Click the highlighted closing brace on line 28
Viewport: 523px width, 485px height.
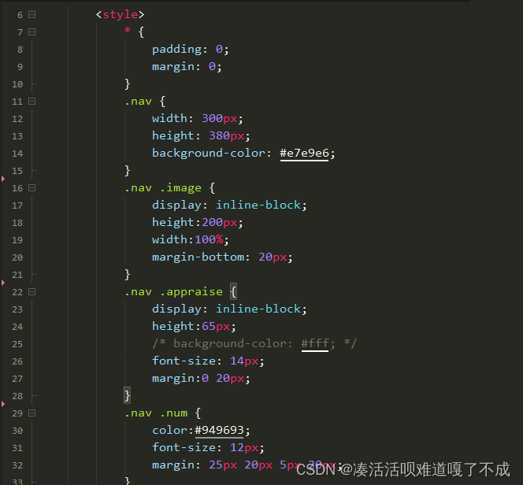pyautogui.click(x=127, y=396)
